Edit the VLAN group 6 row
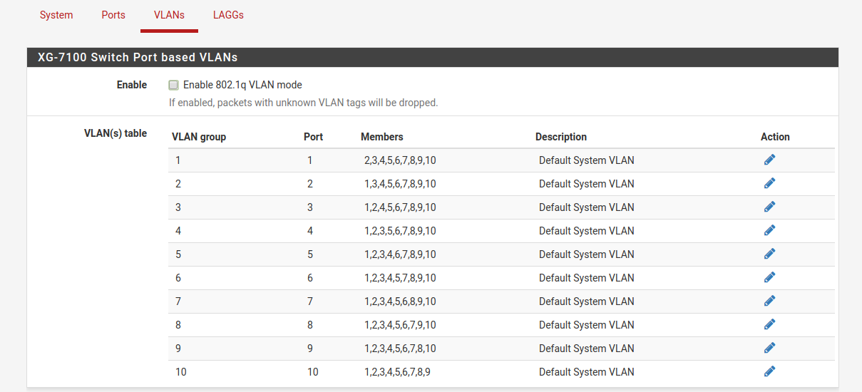 click(x=769, y=277)
